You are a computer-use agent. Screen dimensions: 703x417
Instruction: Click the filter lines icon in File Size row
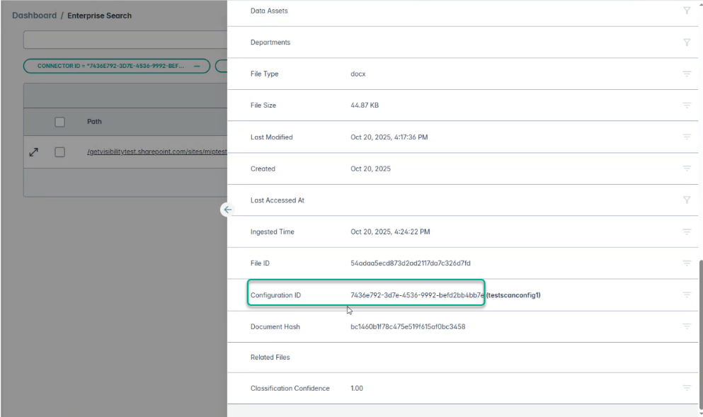click(686, 105)
